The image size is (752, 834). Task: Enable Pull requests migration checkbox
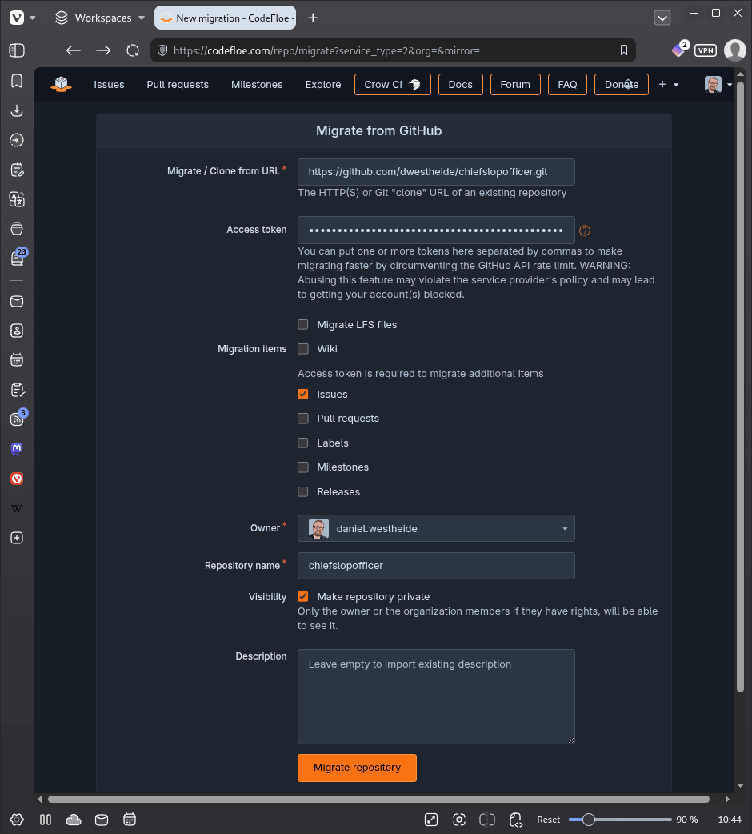303,419
